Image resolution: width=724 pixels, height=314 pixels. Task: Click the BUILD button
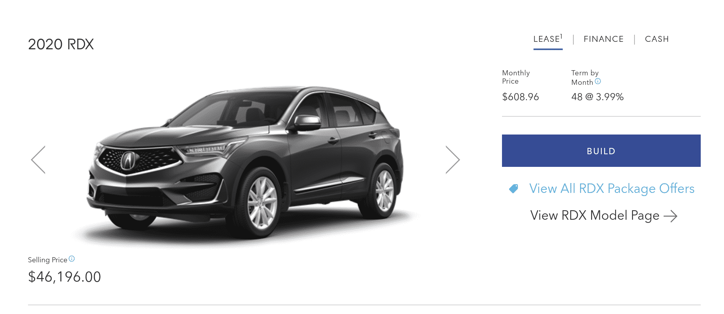tap(601, 151)
